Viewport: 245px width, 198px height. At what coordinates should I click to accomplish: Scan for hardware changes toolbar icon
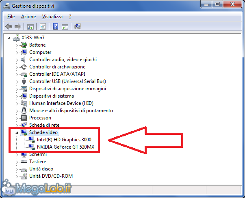[78, 26]
